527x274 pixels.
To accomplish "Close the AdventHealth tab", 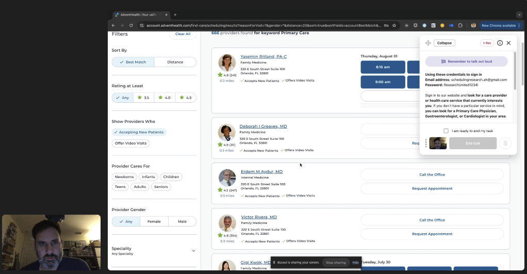I will point(166,15).
